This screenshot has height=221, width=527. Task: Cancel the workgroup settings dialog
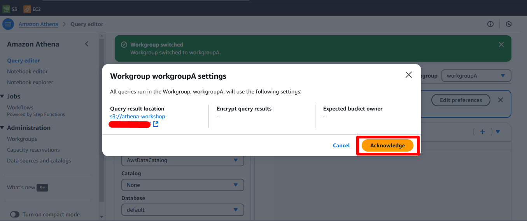point(341,145)
